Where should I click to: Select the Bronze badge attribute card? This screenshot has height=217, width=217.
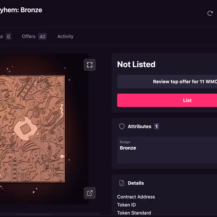167,150
